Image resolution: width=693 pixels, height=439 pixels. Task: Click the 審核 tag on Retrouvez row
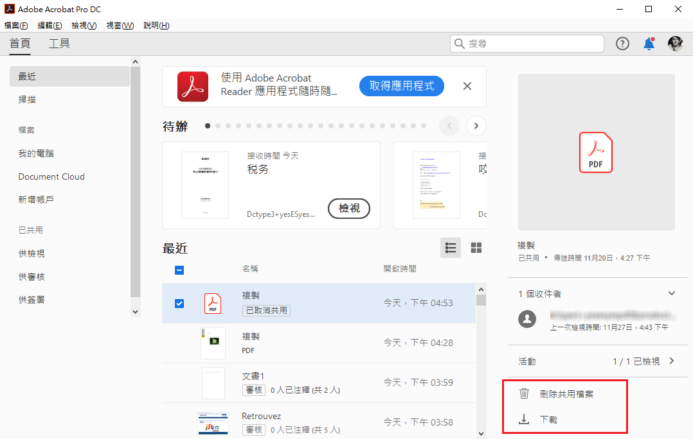tap(254, 430)
